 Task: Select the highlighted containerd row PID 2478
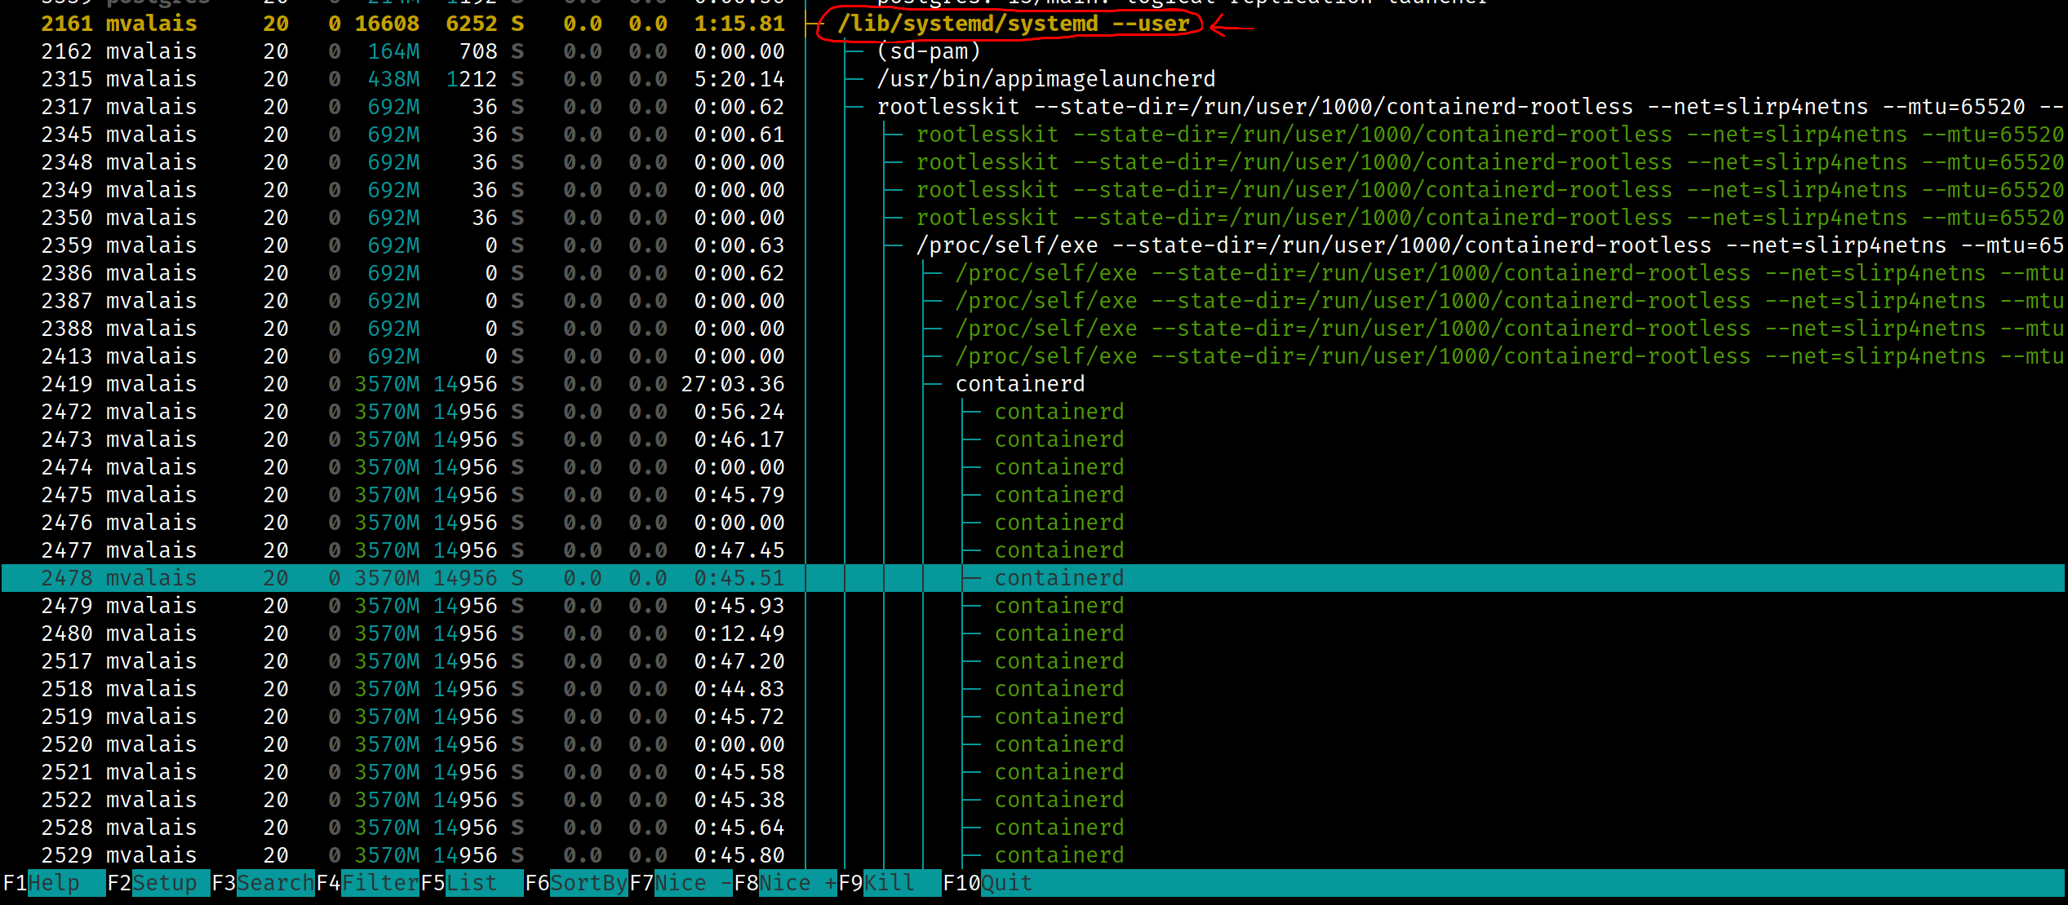coord(1058,577)
